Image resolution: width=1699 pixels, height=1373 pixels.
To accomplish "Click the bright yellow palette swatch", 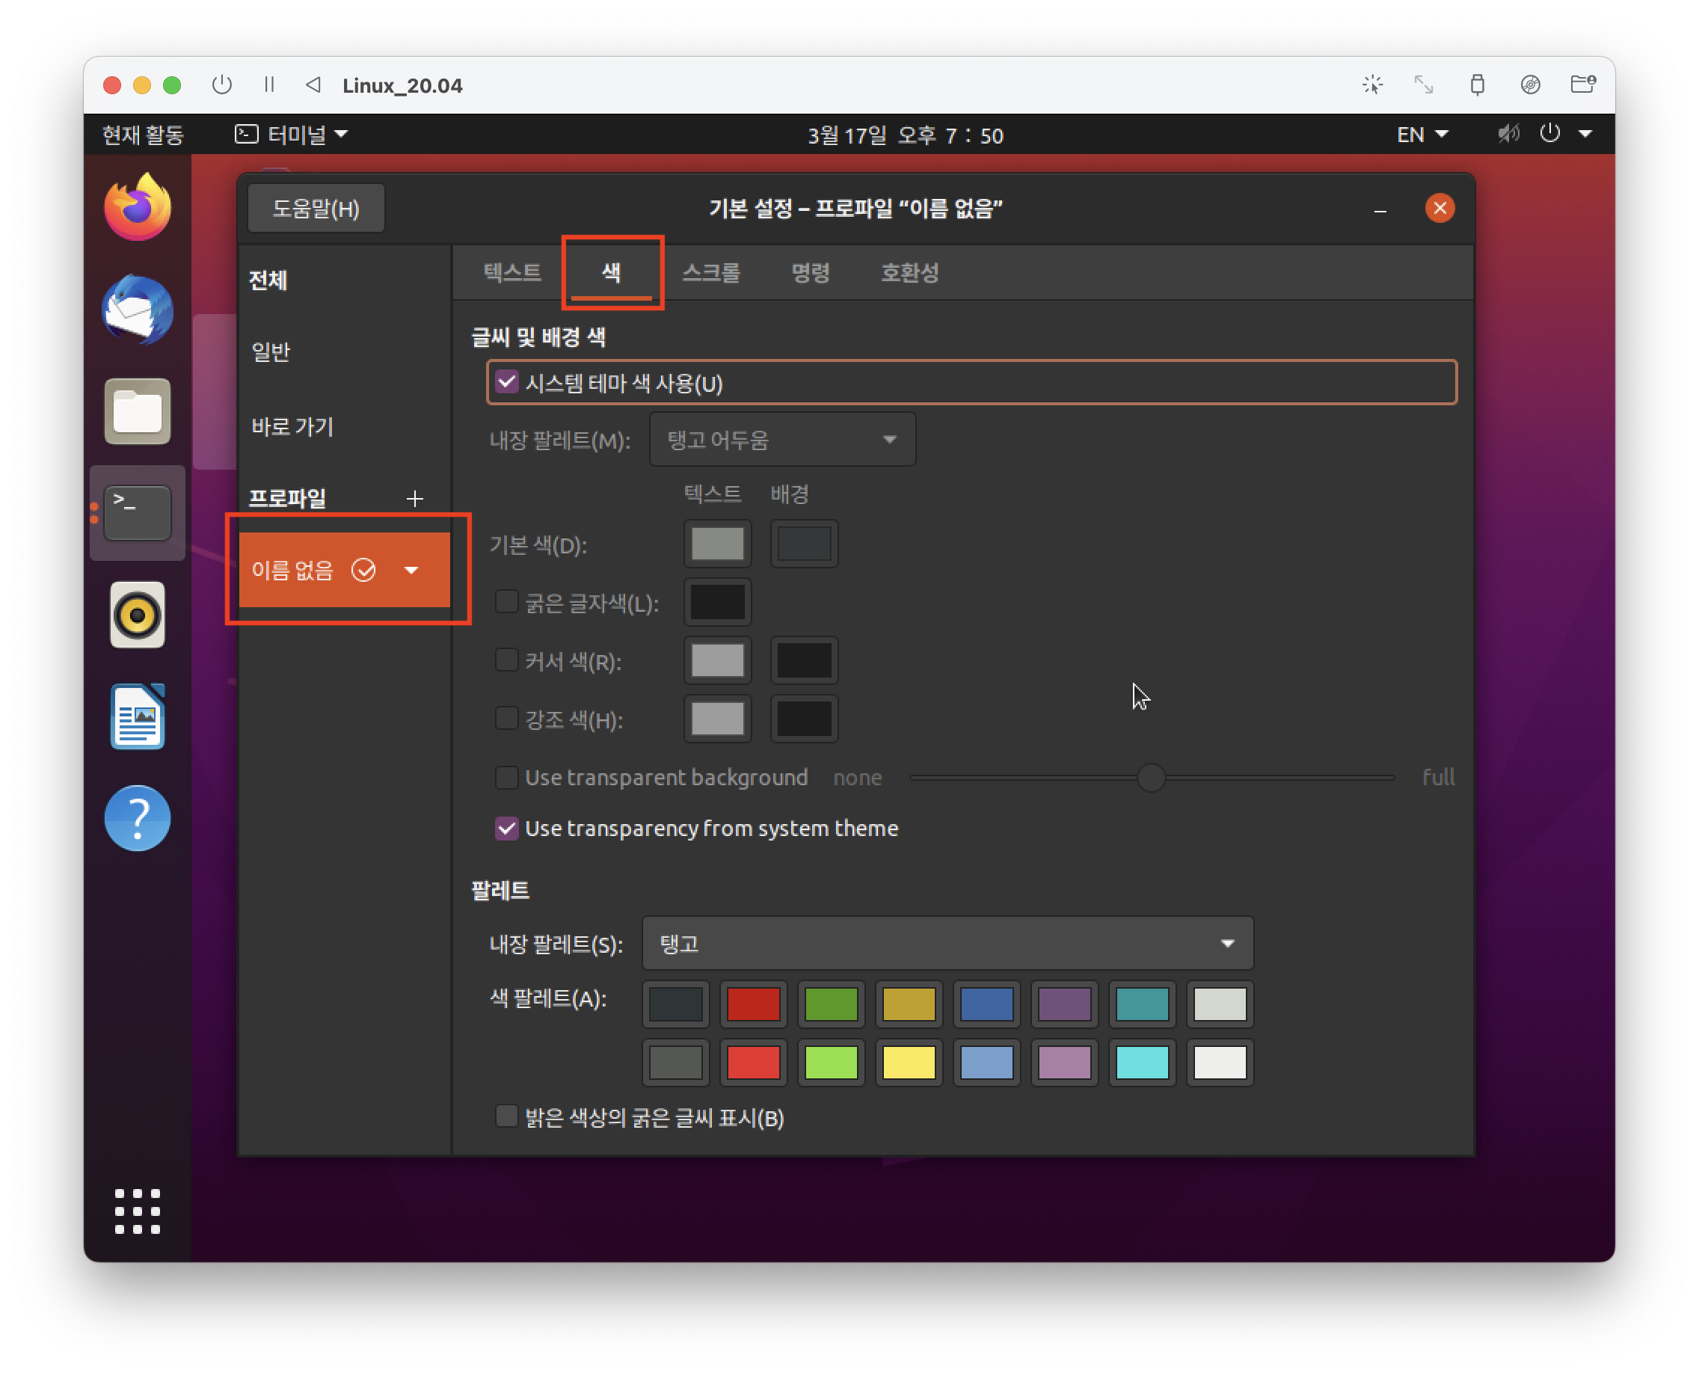I will (x=908, y=1062).
